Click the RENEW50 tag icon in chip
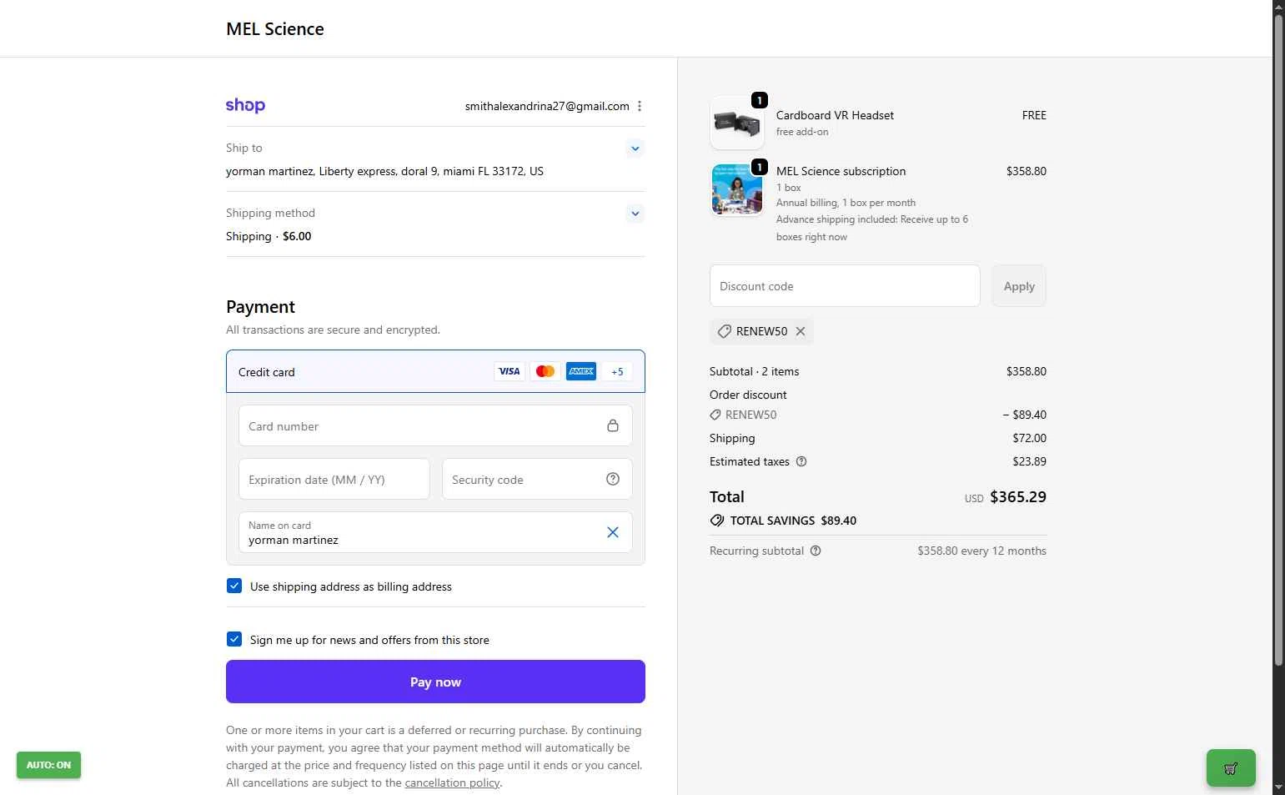The width and height of the screenshot is (1285, 795). click(724, 331)
